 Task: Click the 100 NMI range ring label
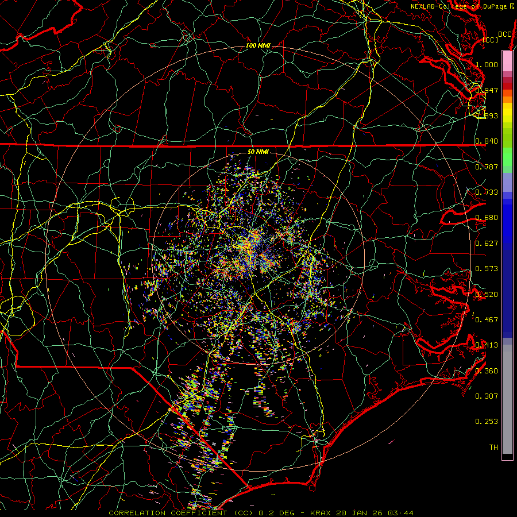click(x=258, y=45)
